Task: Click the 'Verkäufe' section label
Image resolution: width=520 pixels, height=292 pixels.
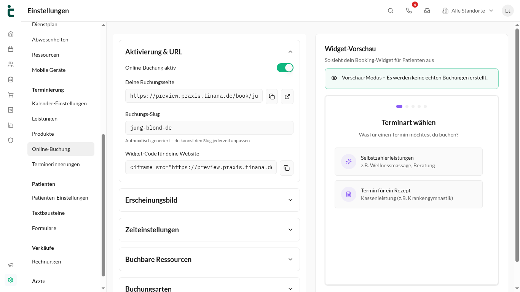Action: point(43,248)
